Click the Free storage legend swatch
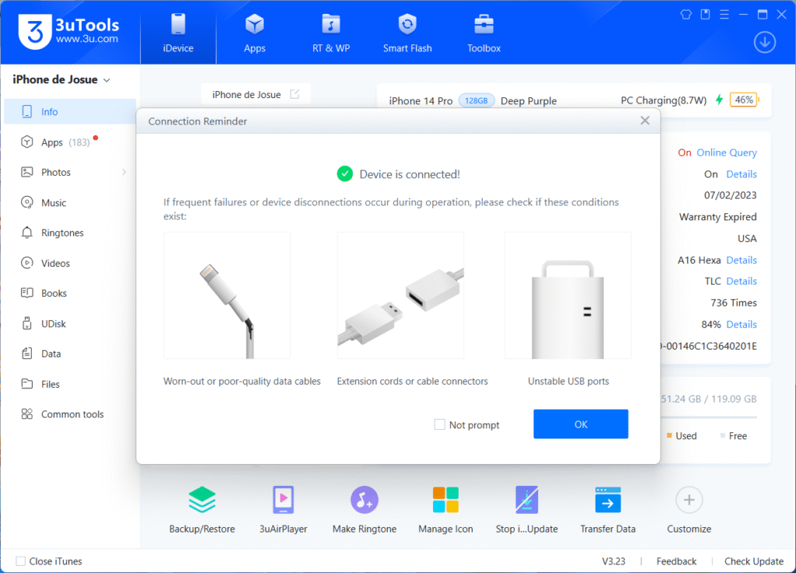This screenshot has width=796, height=573. [x=722, y=435]
